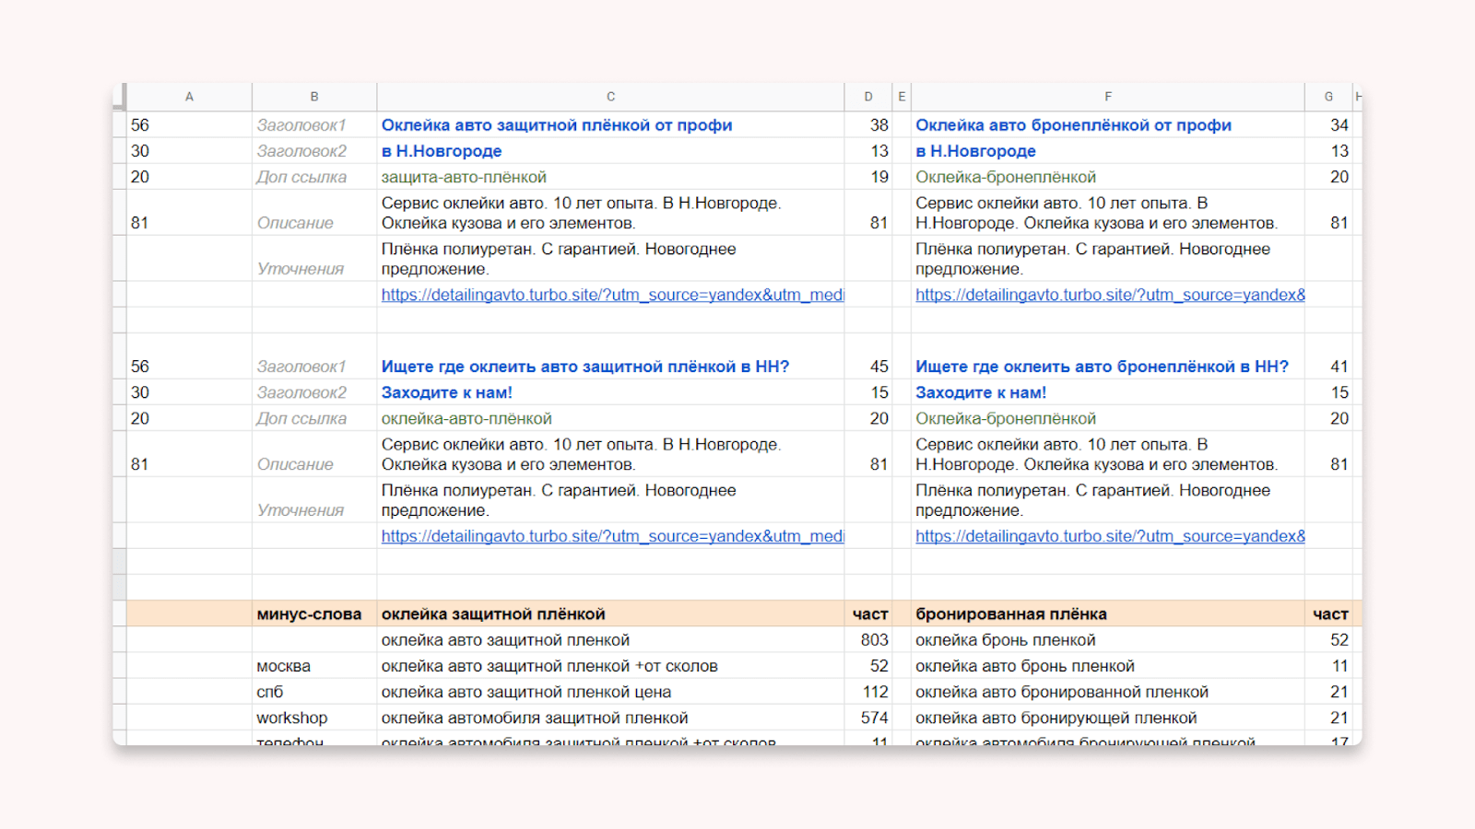The image size is (1475, 829).
Task: Select cell 'Оклейка авто защитной плёнкой от профи'
Action: coord(557,125)
